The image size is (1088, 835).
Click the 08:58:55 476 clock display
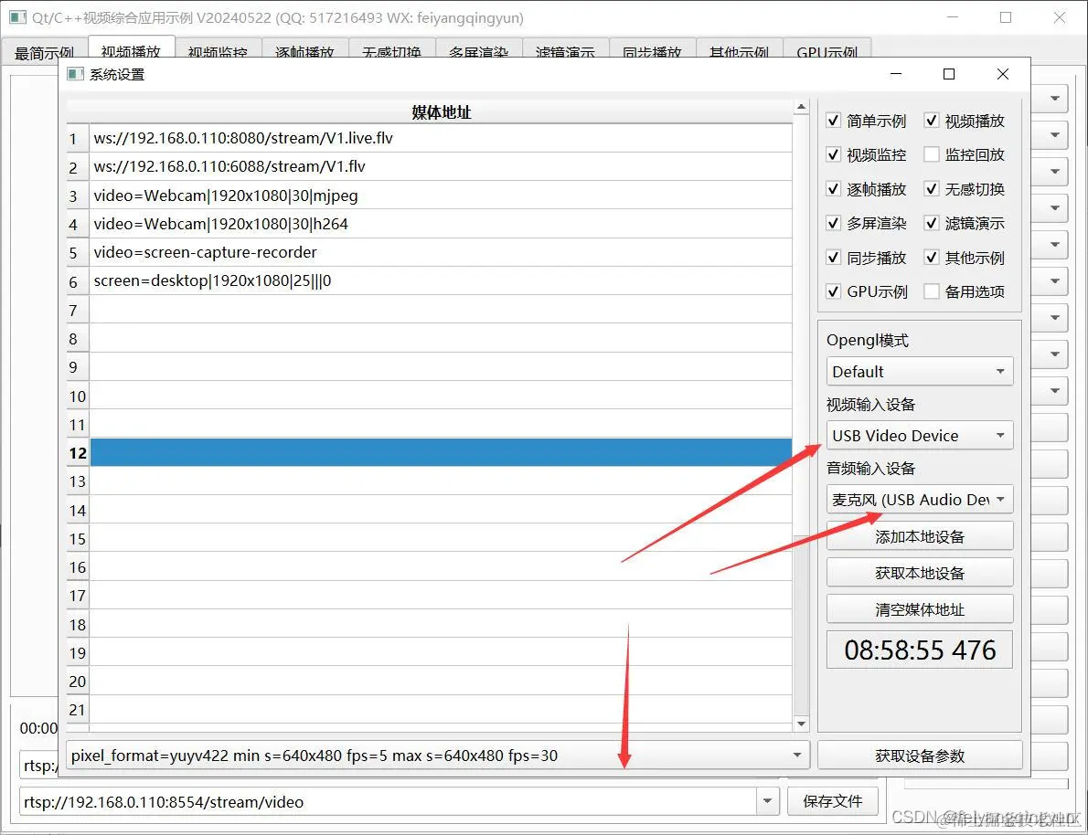pyautogui.click(x=920, y=650)
